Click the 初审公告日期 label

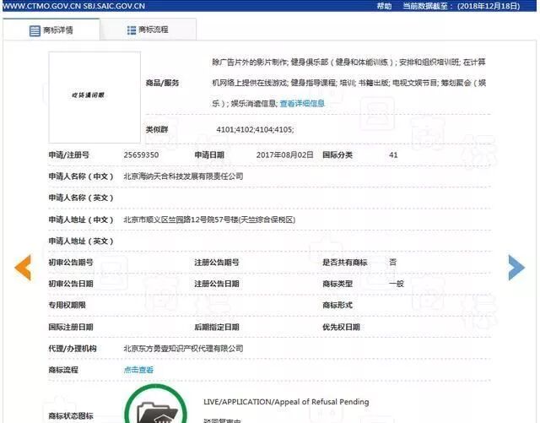[71, 284]
